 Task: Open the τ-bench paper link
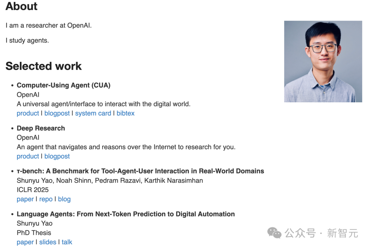tap(25, 199)
